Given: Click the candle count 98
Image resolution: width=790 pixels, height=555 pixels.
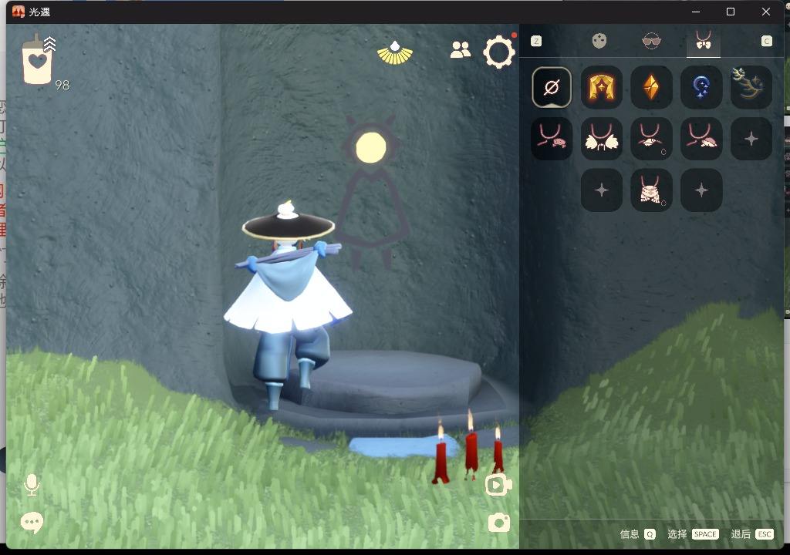Looking at the screenshot, I should click(x=62, y=85).
